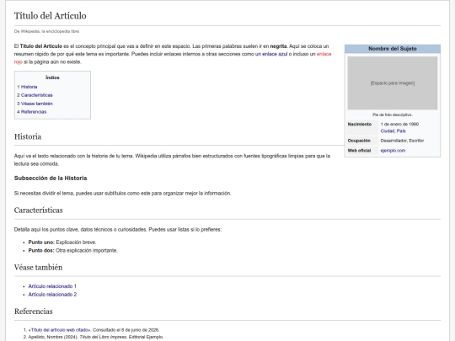455x341 pixels.
Task: Click the 'Ocupación' infobox label
Action: point(359,141)
